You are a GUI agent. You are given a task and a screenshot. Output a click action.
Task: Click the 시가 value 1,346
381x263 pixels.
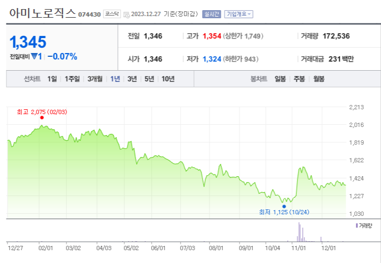point(153,59)
